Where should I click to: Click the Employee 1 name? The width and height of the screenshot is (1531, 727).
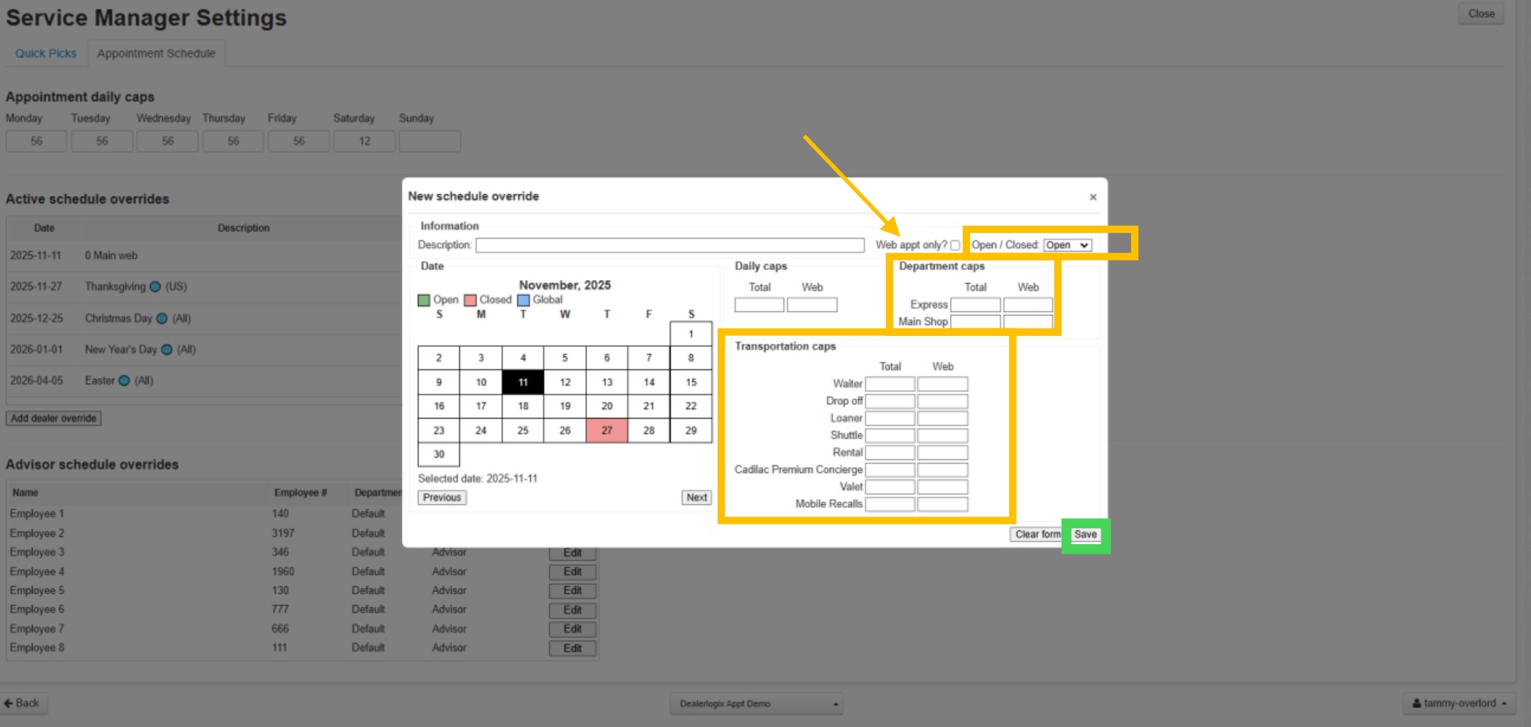(x=37, y=514)
